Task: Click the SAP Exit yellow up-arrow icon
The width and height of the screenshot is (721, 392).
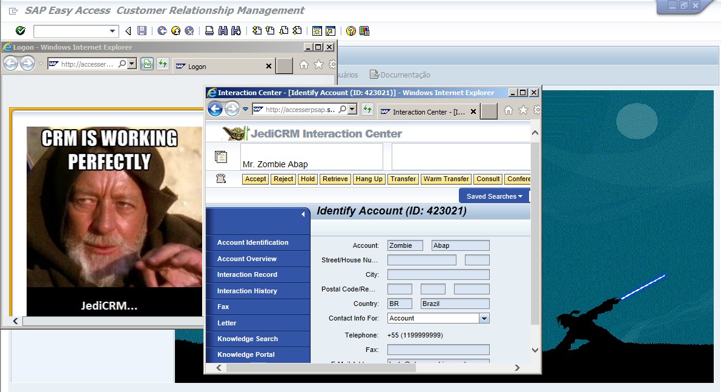Action: [176, 31]
